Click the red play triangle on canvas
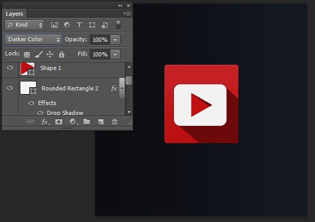The width and height of the screenshot is (315, 222). tap(201, 105)
